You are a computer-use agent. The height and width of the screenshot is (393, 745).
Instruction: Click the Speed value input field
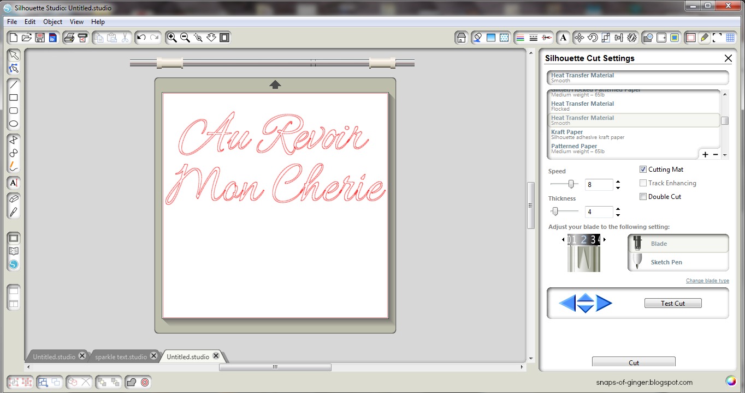(x=599, y=185)
